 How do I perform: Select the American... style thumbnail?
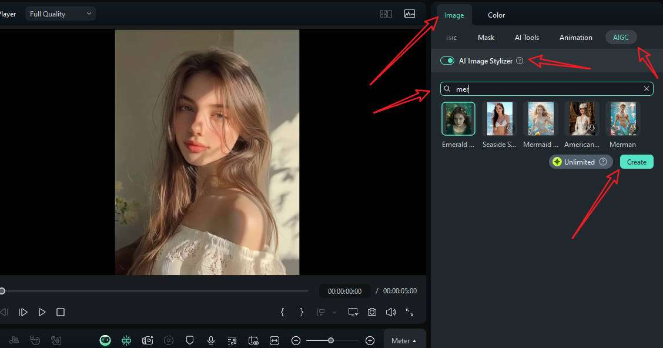tap(582, 119)
